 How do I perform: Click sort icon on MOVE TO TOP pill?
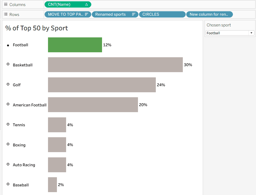(x=87, y=14)
